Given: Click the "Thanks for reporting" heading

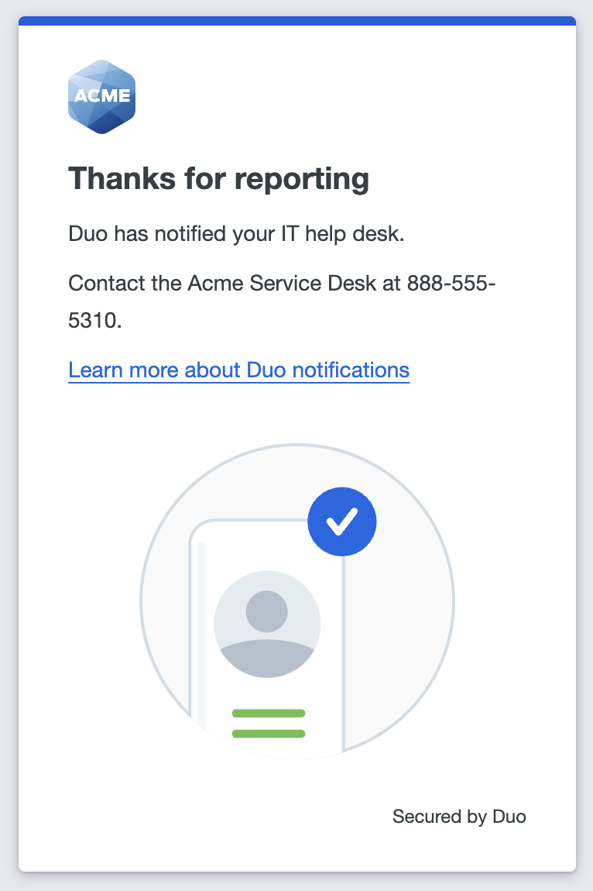Looking at the screenshot, I should coord(218,178).
